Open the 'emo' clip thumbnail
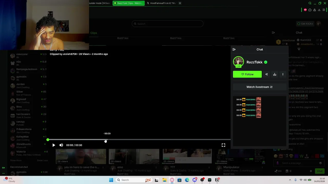The width and height of the screenshot is (328, 184). pyautogui.click(x=134, y=157)
